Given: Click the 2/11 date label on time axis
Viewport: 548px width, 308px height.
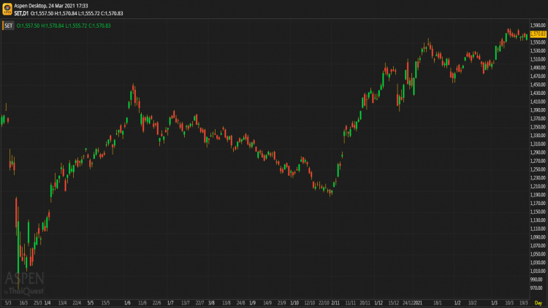Looking at the screenshot, I should 335,303.
